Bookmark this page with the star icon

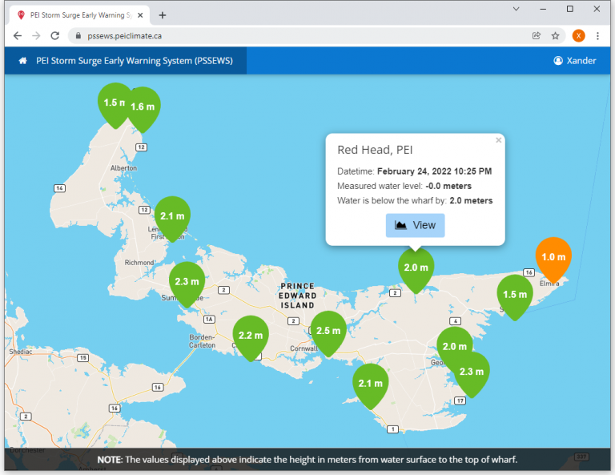555,36
